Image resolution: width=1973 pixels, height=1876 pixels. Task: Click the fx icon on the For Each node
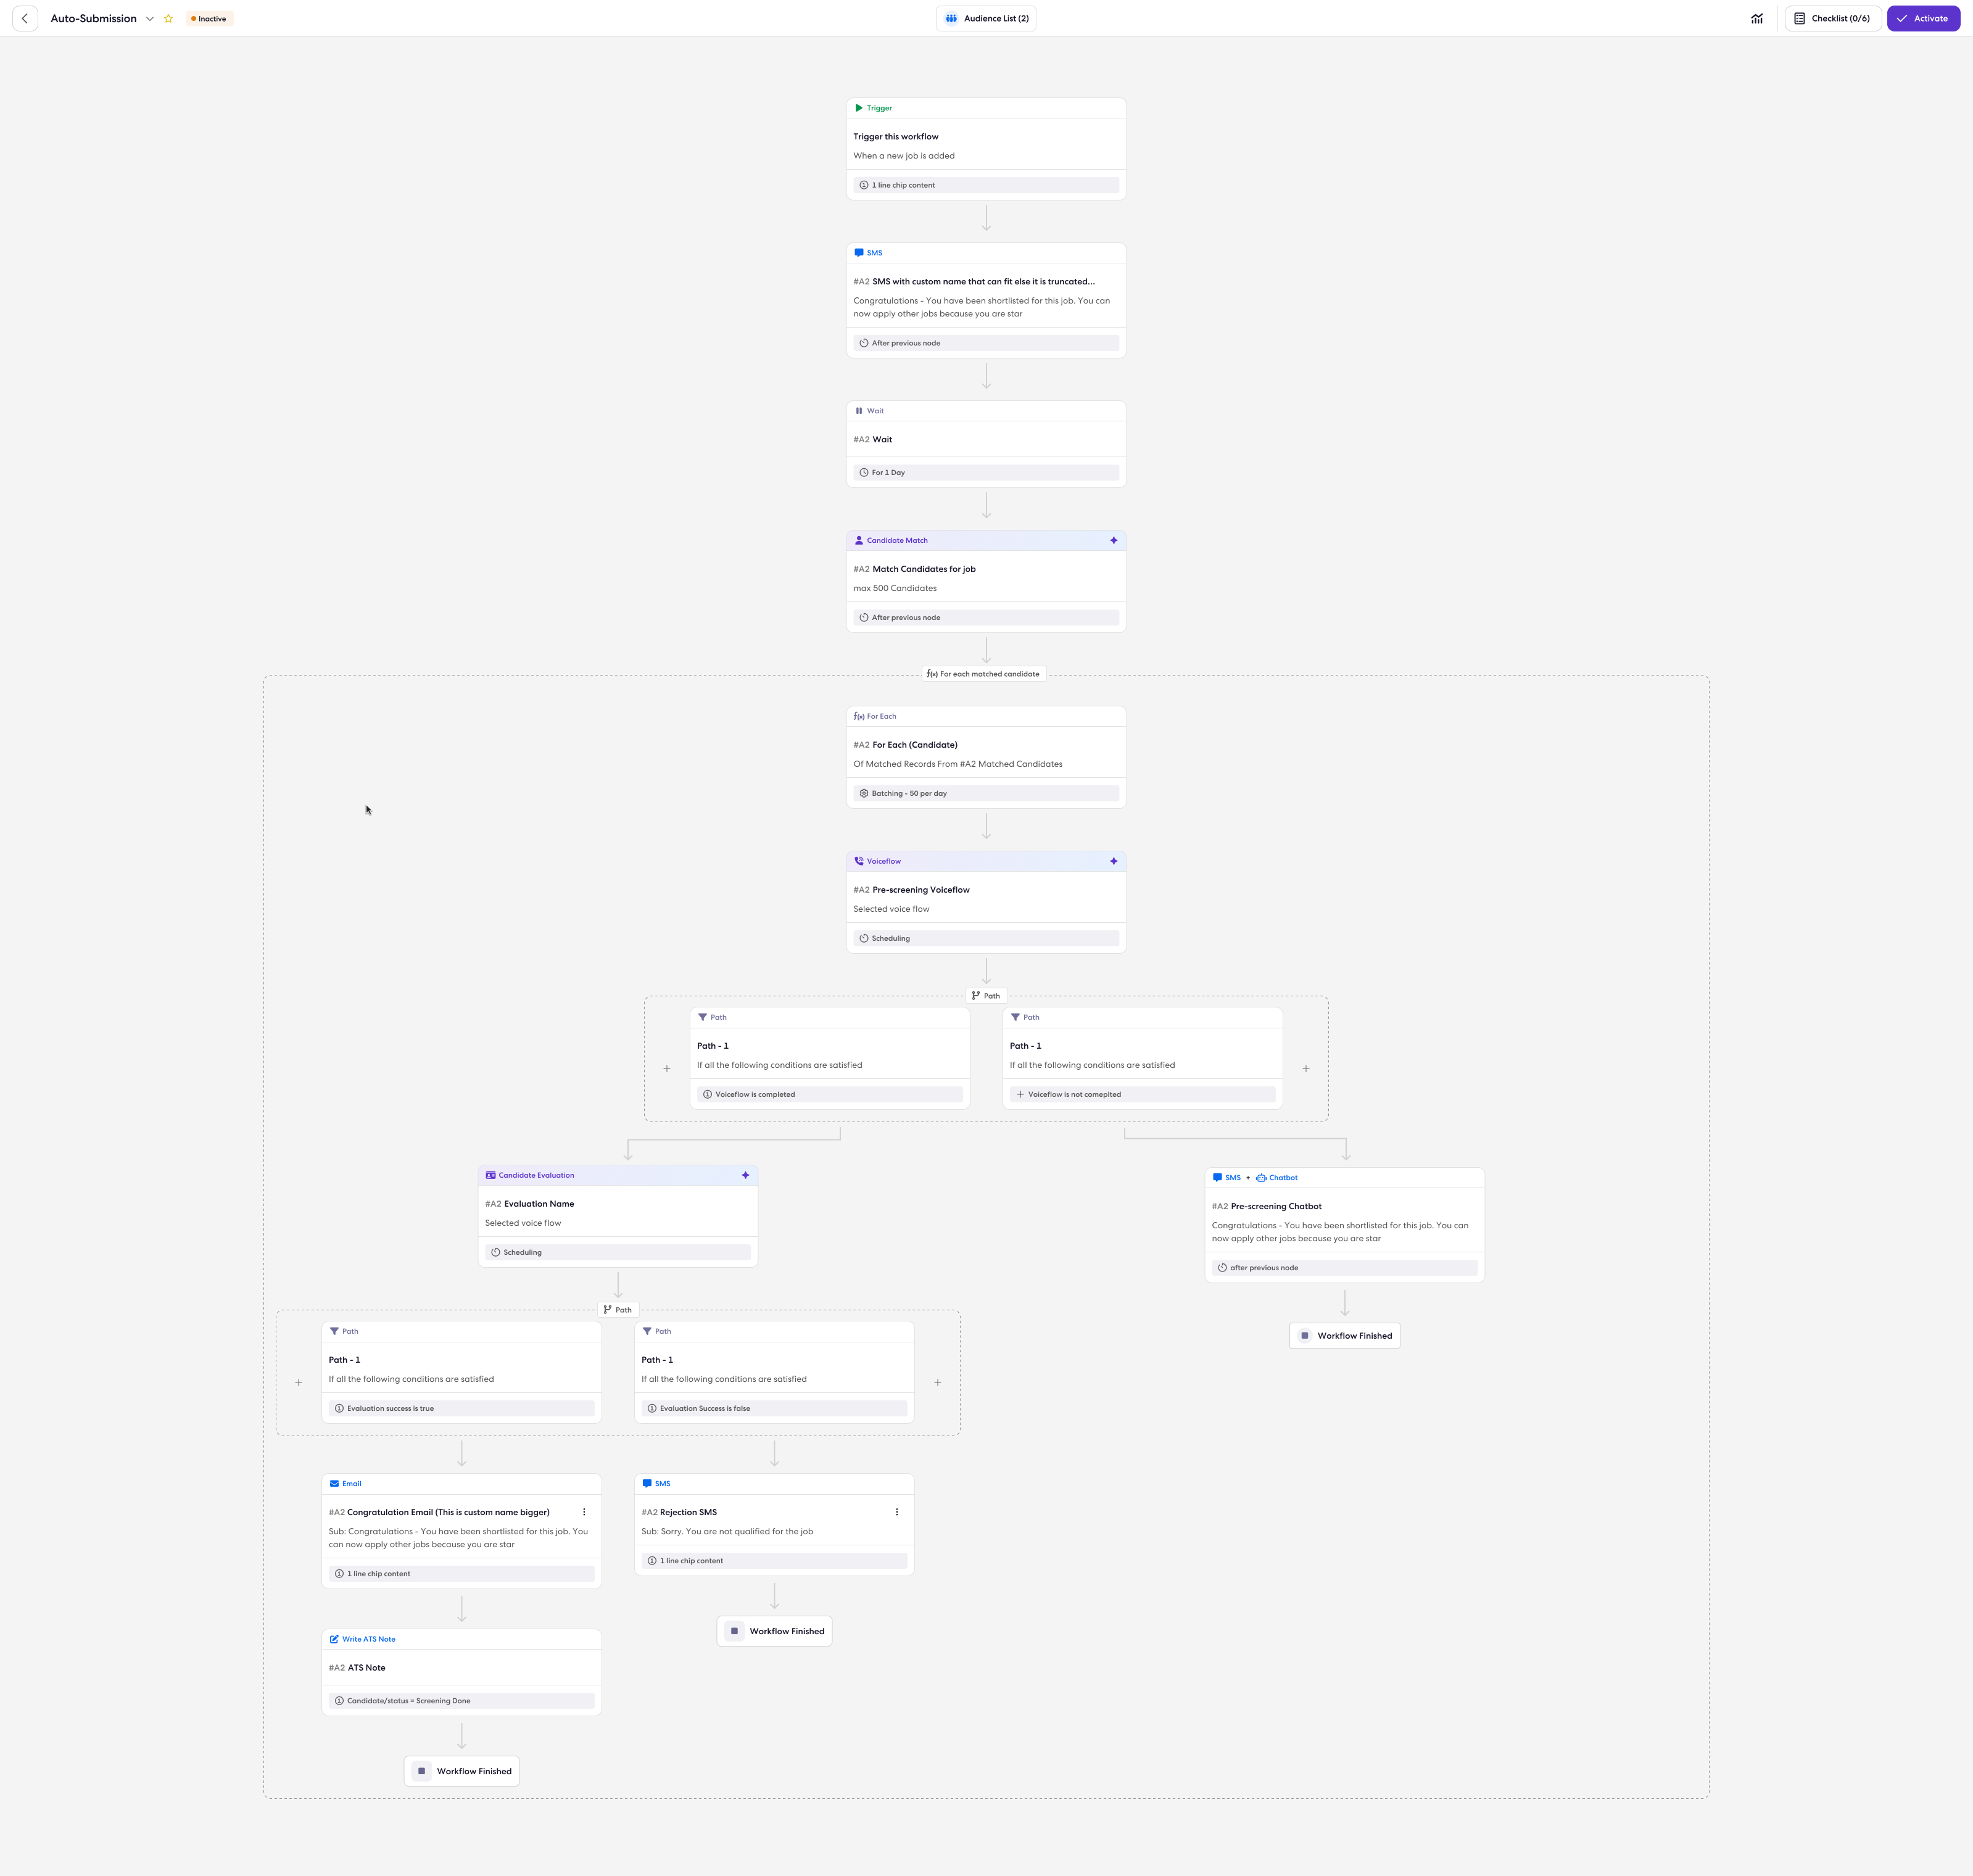click(x=858, y=716)
